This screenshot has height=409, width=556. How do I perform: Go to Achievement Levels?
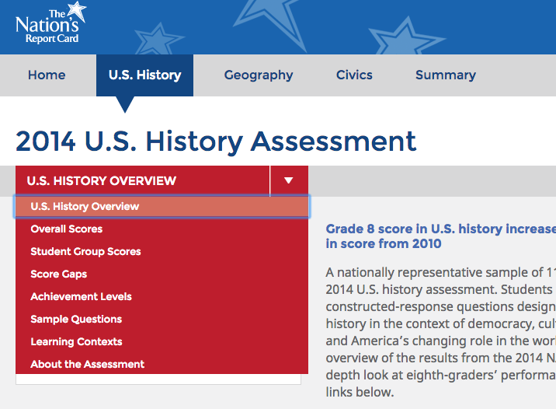[162, 296]
